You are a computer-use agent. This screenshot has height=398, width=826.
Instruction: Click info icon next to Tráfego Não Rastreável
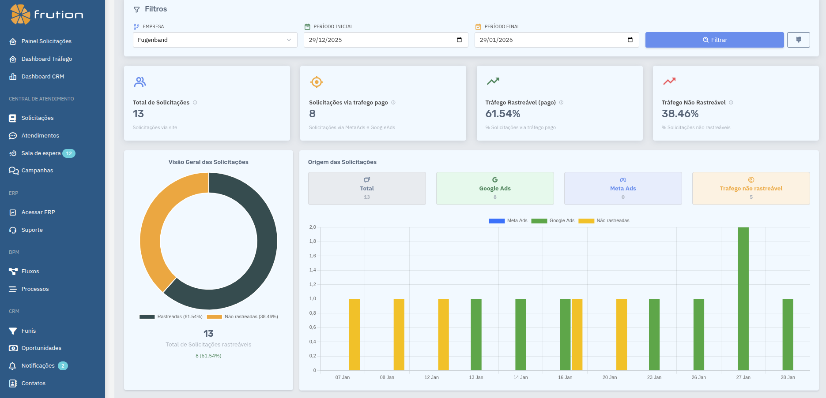(731, 103)
